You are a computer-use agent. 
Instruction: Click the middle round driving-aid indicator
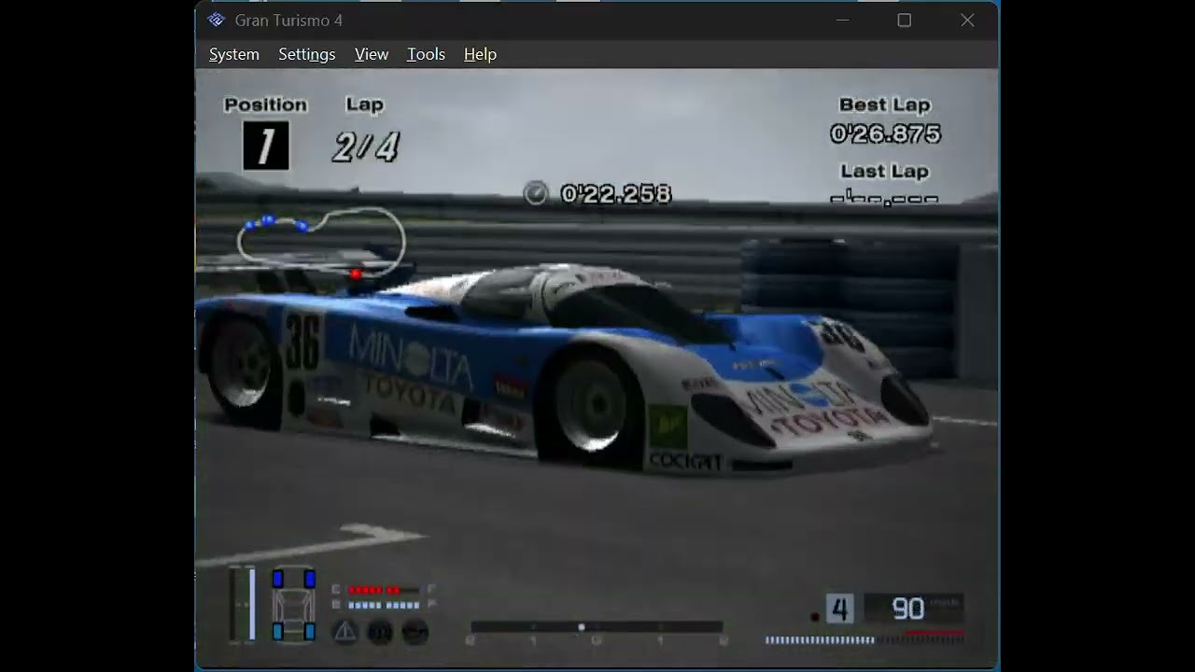380,632
